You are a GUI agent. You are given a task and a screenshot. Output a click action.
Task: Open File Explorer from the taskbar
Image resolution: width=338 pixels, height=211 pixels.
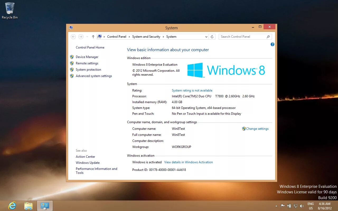click(x=28, y=206)
